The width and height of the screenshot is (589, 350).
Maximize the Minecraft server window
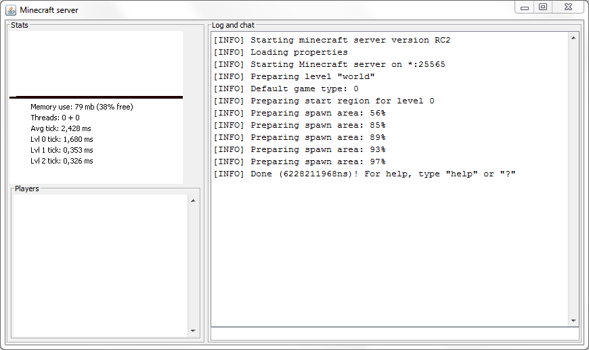pyautogui.click(x=543, y=7)
